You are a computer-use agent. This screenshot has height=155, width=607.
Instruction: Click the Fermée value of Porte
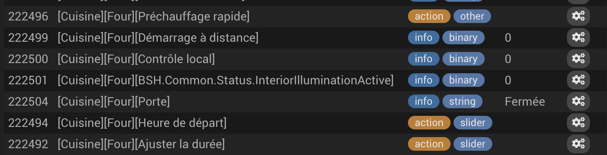[525, 102]
